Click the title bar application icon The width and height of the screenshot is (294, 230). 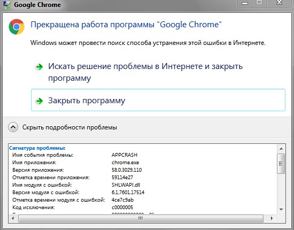7,4
